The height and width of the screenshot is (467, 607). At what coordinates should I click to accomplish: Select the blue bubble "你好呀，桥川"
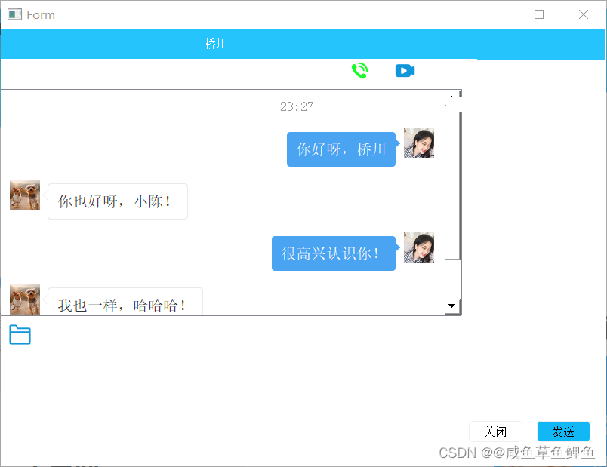(x=341, y=149)
